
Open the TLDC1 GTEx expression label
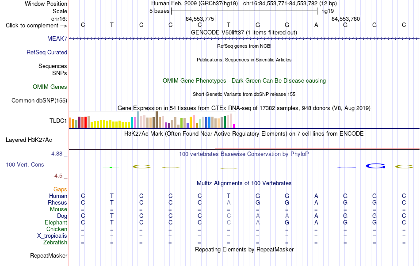58,121
